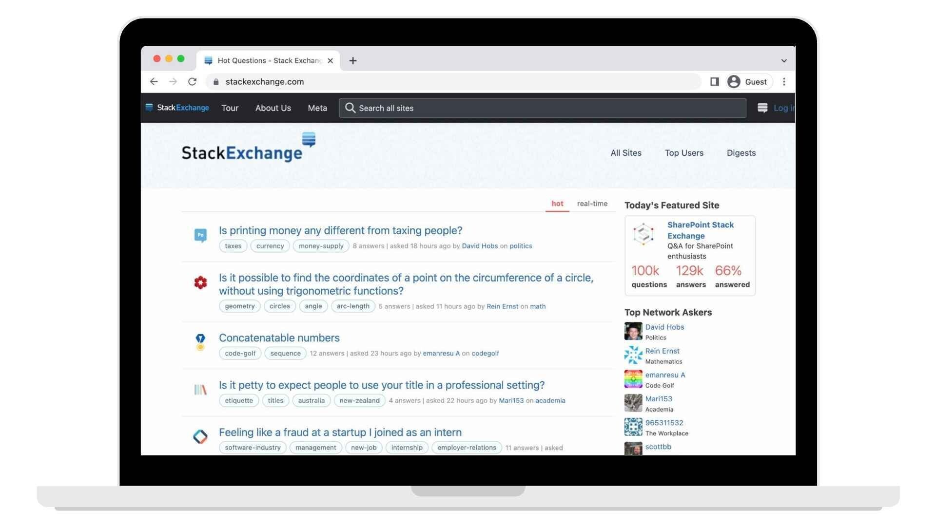
Task: Click the search bar magnifier icon
Action: click(x=351, y=108)
